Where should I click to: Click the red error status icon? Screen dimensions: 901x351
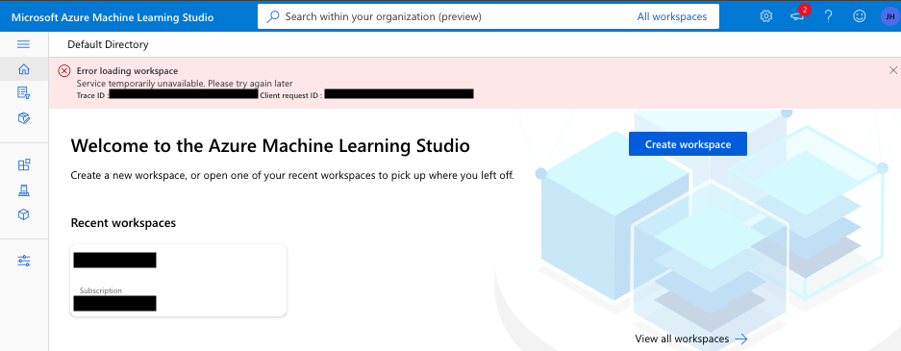coord(64,71)
